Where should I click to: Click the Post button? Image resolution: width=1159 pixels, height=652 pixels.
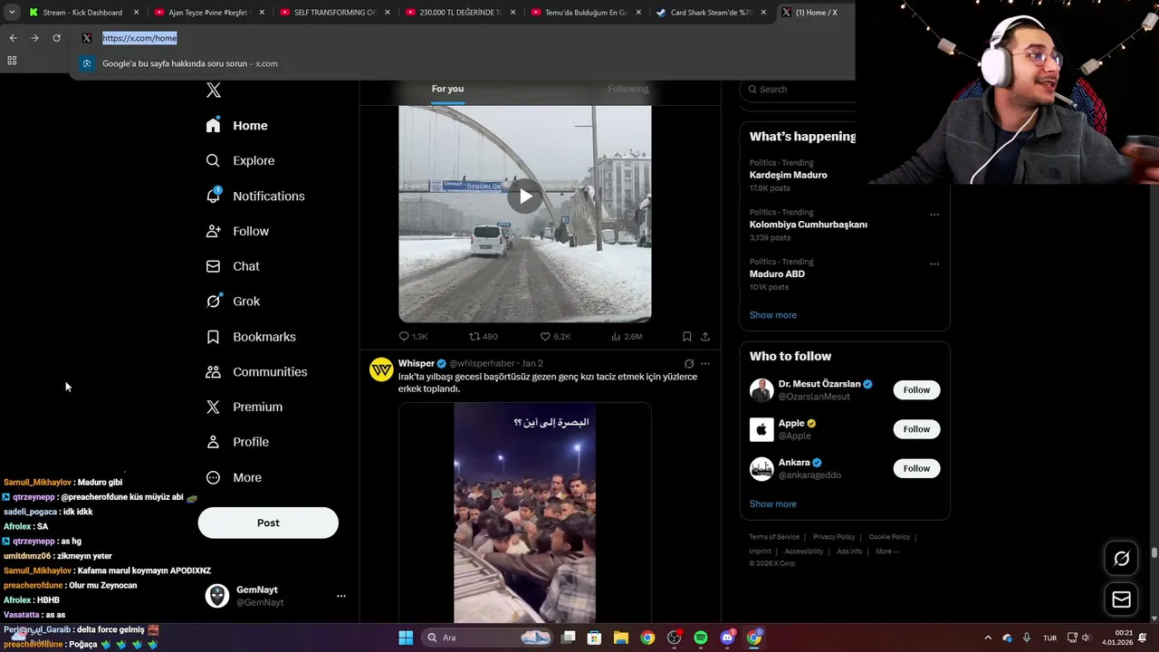(x=268, y=523)
